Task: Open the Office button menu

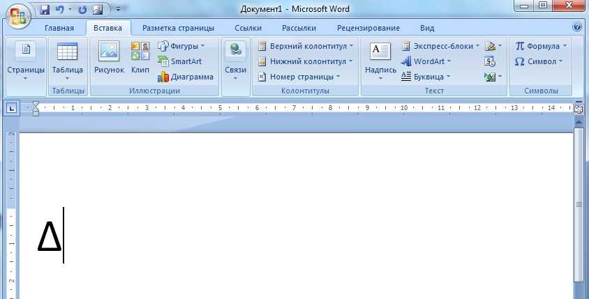Action: pos(17,16)
